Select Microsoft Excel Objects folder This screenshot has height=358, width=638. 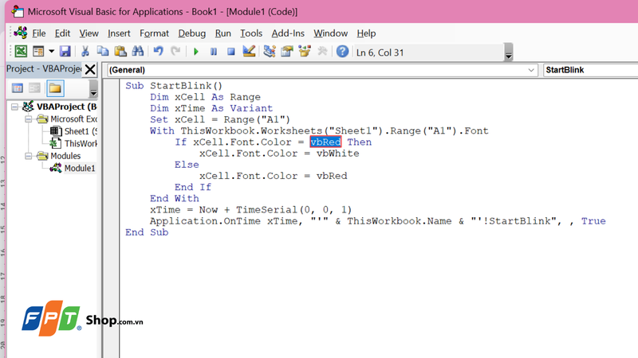(73, 119)
